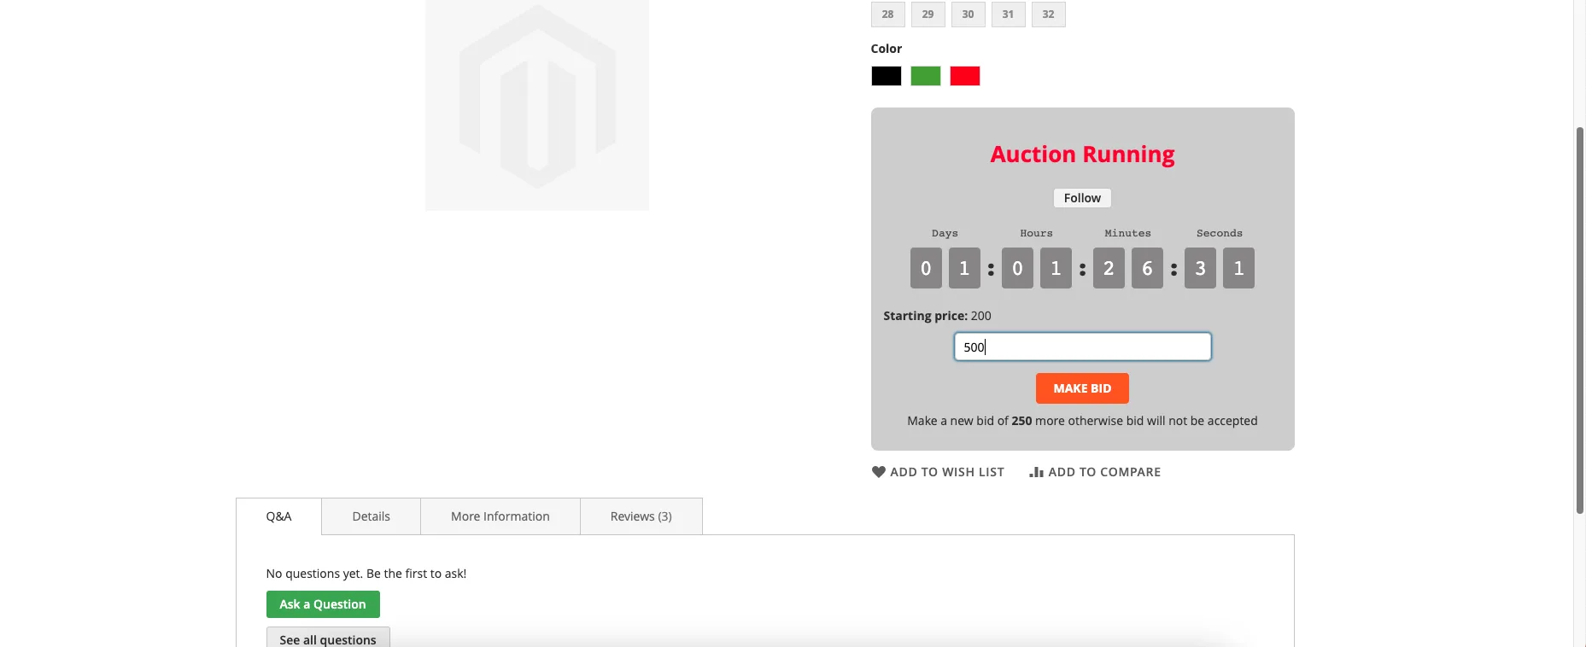Click the ADD TO COMPARE text link
This screenshot has height=647, width=1586.
pyautogui.click(x=1104, y=472)
